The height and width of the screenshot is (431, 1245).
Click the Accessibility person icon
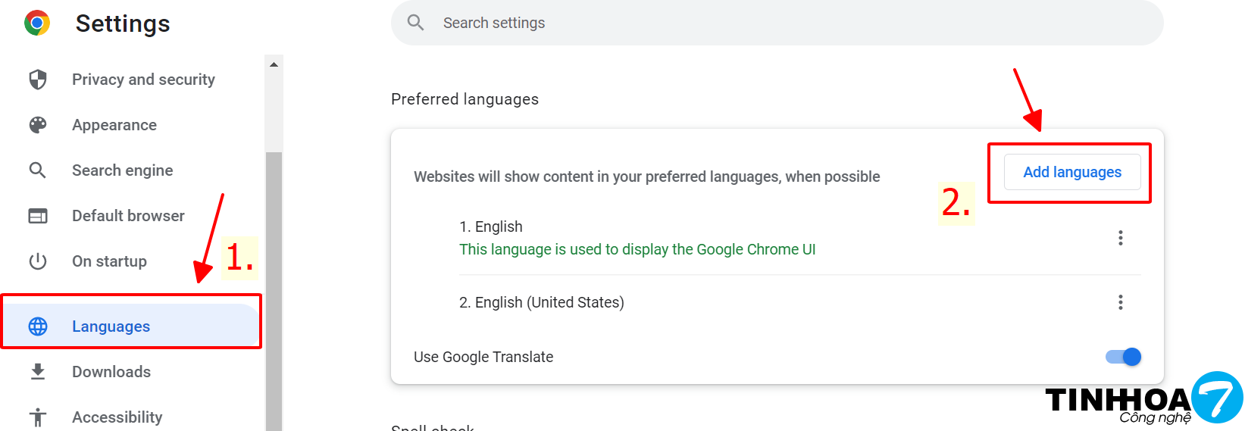[38, 417]
